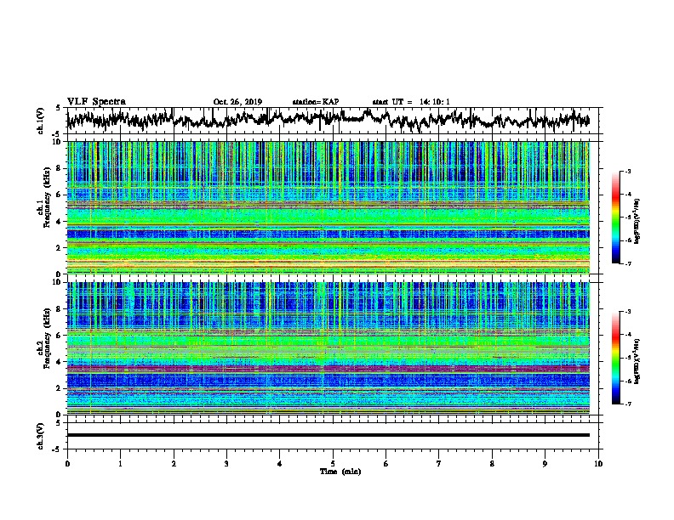Viewport: 674px width, 520px height.
Task: Click time axis tick label "9"
Action: 545,464
